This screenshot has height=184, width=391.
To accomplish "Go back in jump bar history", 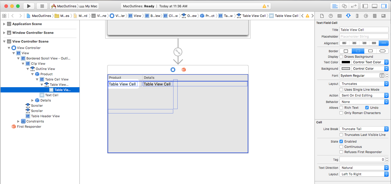I will (x=13, y=16).
